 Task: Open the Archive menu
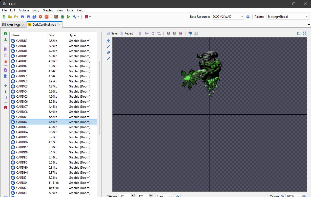[24, 10]
